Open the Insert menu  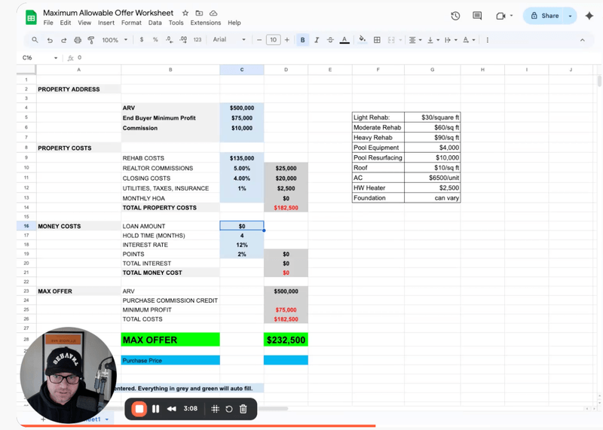(x=106, y=23)
